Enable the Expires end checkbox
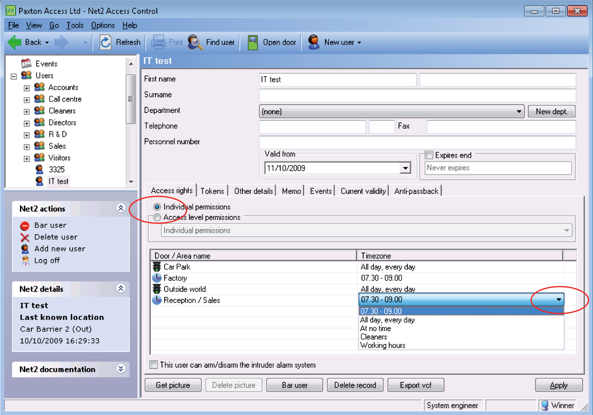The height and width of the screenshot is (415, 593). (429, 155)
